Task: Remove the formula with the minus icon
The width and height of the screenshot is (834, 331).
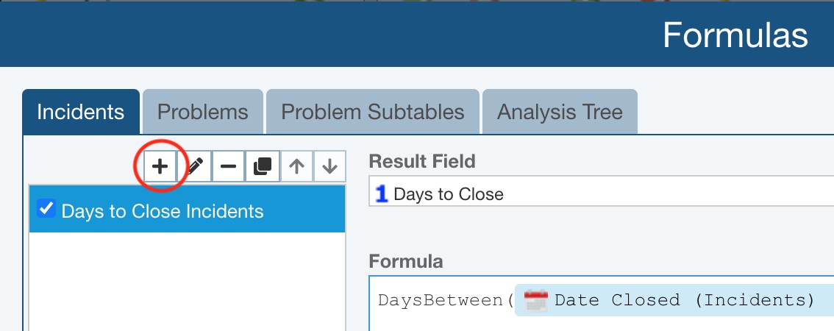Action: [x=229, y=167]
